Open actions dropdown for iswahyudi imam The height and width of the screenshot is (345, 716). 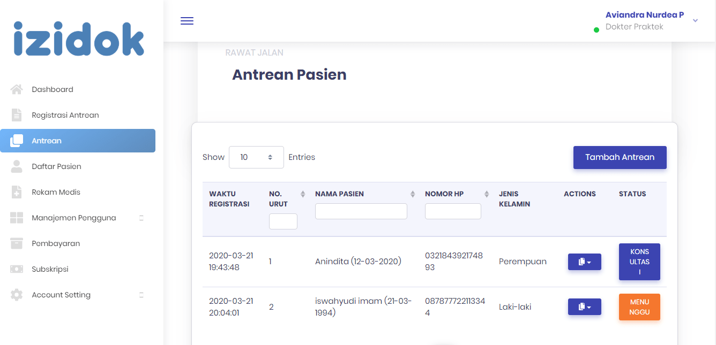pos(584,307)
